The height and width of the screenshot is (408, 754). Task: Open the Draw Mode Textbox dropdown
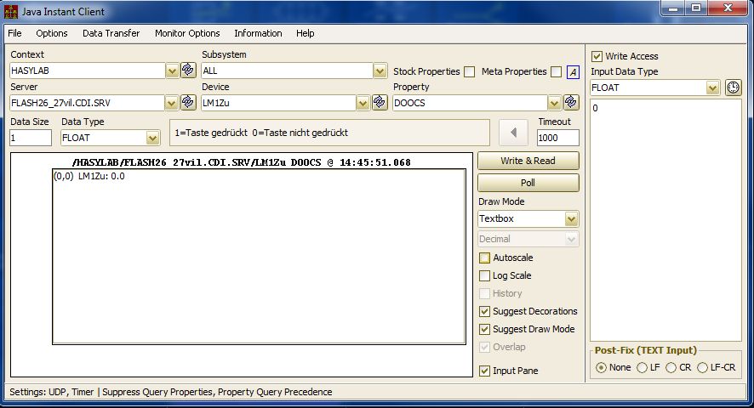[x=571, y=219]
